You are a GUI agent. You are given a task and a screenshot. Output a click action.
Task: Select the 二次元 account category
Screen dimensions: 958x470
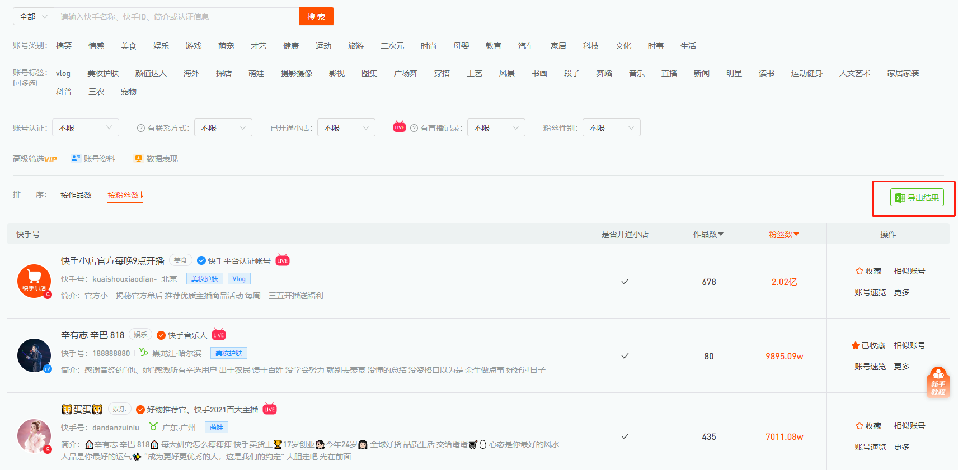392,46
